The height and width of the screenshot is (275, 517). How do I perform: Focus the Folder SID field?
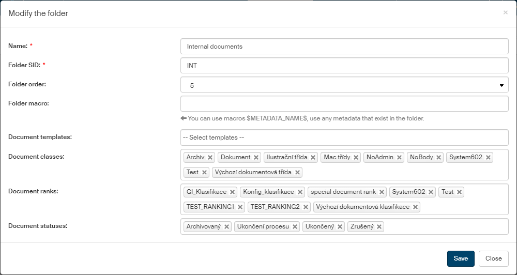[x=344, y=66]
